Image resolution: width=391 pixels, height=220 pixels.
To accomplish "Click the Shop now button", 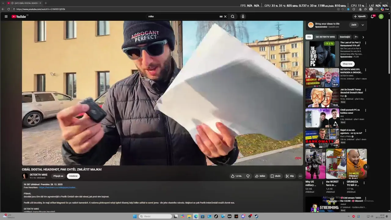I will point(347,64).
